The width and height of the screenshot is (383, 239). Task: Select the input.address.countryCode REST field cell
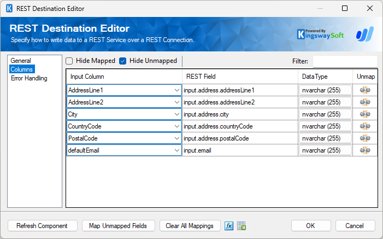240,126
